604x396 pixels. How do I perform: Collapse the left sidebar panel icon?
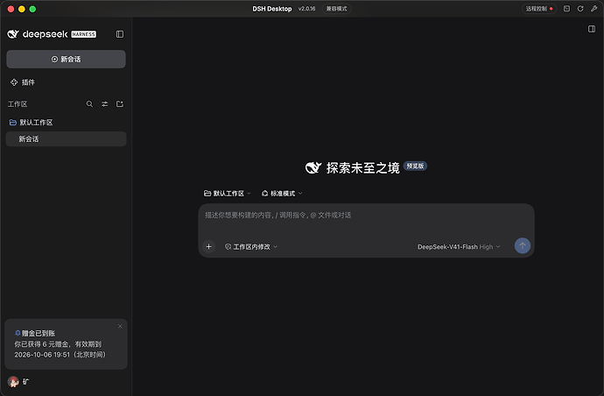(120, 34)
